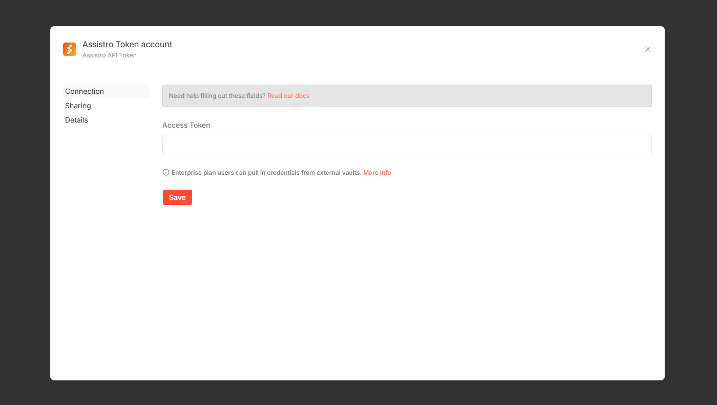Click the "Access Token" field label
717x405 pixels.
click(x=186, y=125)
